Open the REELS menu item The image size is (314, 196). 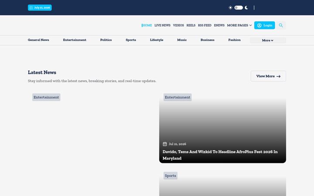(191, 25)
